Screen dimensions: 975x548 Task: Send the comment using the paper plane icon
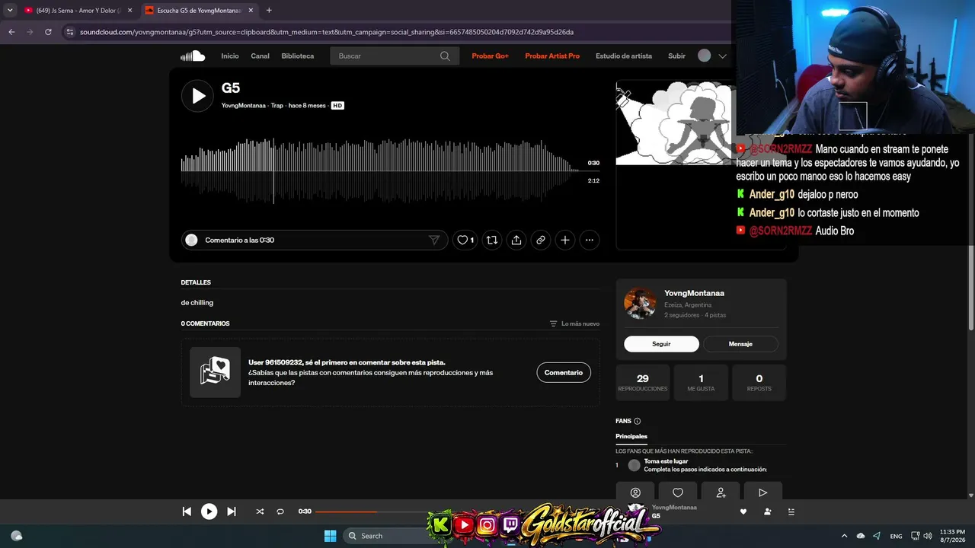click(x=434, y=240)
